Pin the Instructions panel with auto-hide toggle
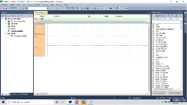The image size is (187, 105). pos(179,12)
